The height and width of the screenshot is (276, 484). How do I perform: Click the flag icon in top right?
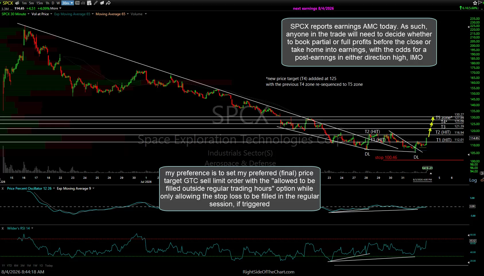click(480, 3)
